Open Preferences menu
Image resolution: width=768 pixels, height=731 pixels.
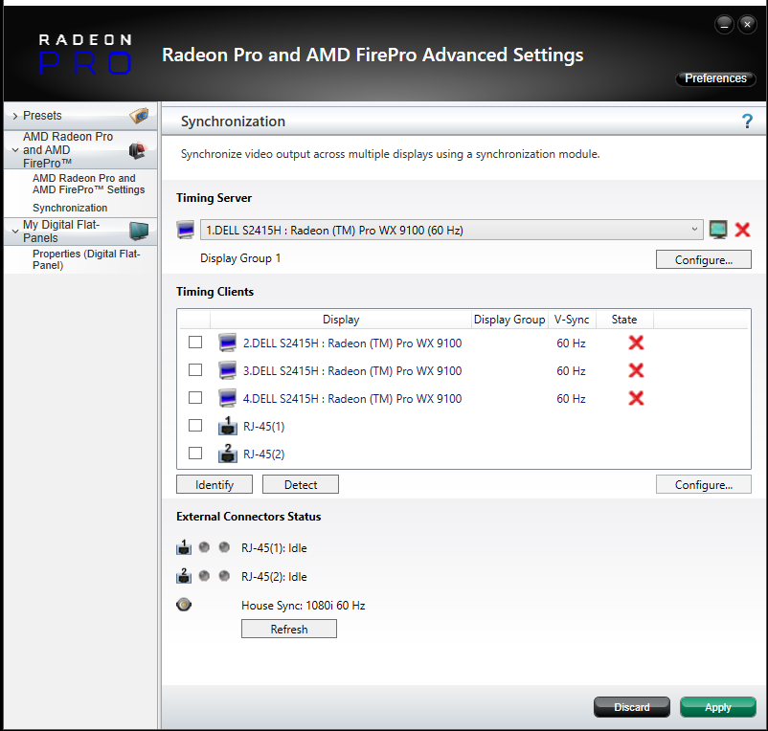click(x=715, y=78)
